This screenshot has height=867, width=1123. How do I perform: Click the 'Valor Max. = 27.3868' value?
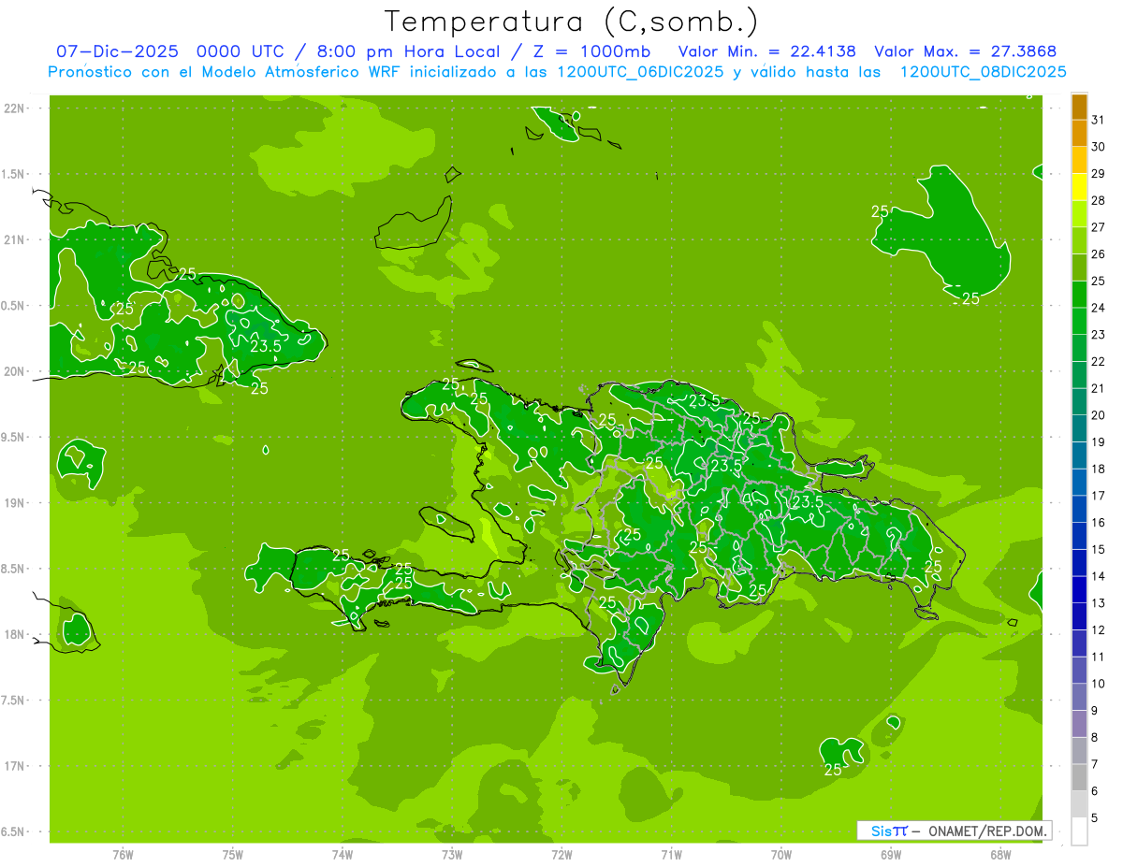964,51
